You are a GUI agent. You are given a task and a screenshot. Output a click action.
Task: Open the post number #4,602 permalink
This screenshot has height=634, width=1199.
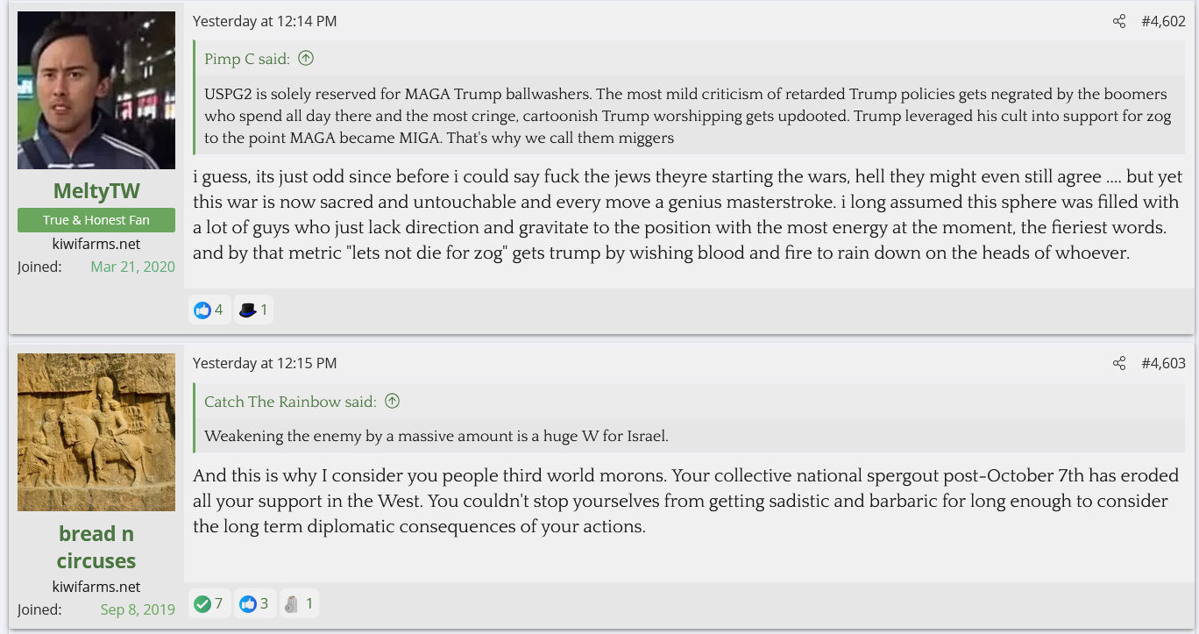(1163, 22)
